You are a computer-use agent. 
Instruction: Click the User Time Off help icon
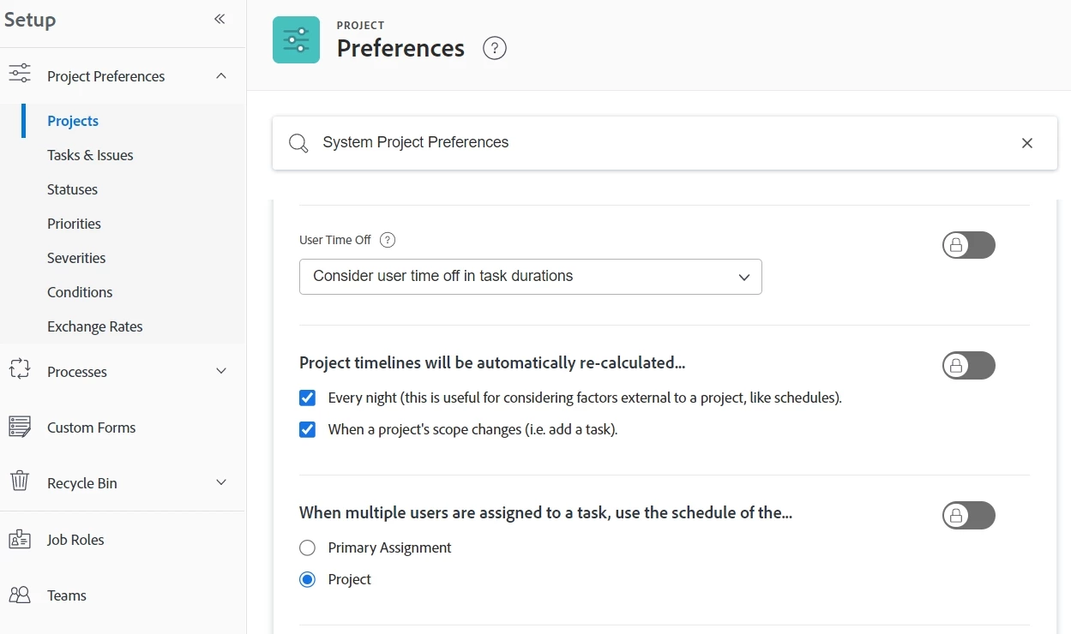click(x=388, y=240)
